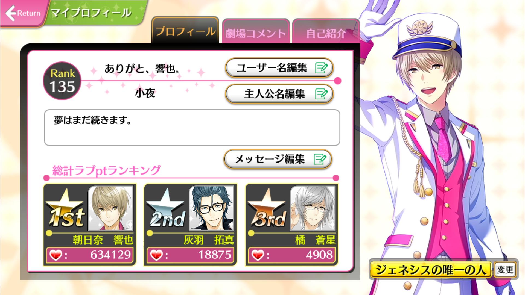
Task: Click the message box reading 夢はまだ続きます。
Action: 192,128
